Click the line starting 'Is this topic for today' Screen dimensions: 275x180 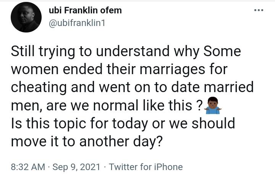(x=122, y=124)
